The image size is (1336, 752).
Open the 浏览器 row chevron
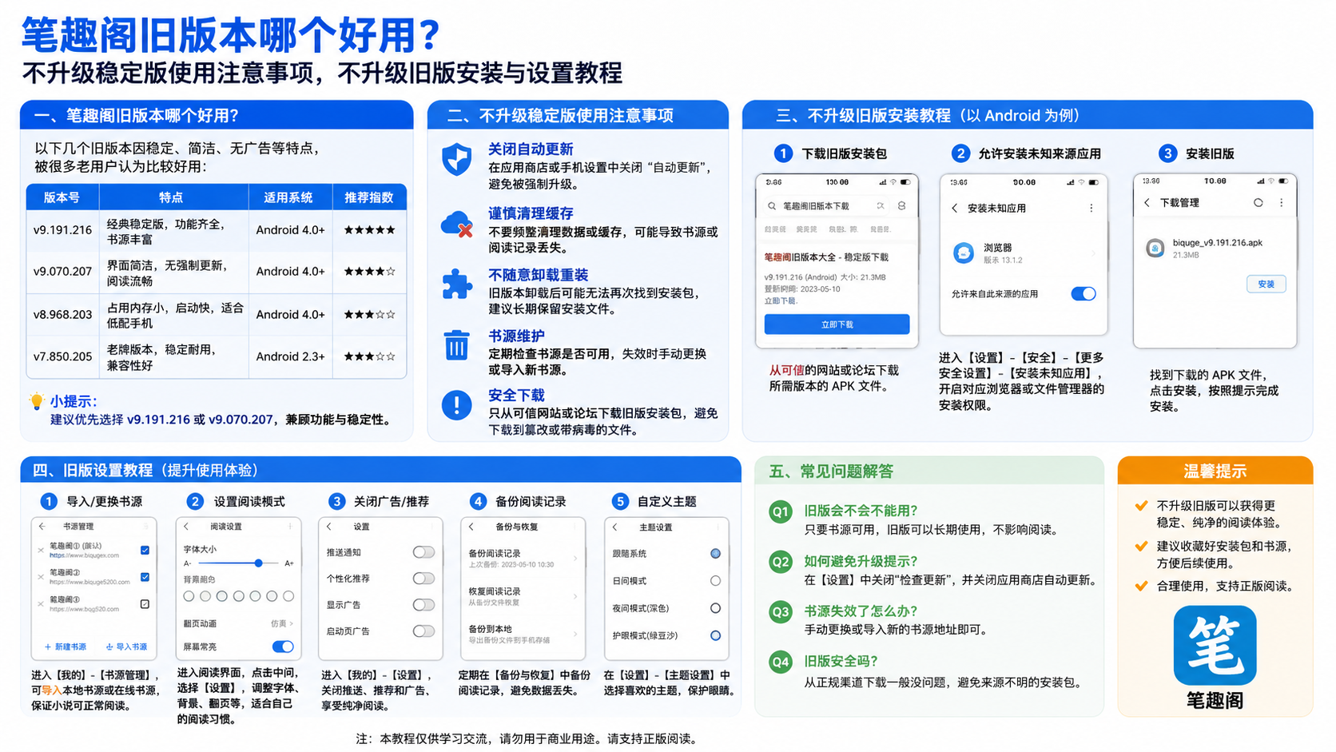[1093, 253]
